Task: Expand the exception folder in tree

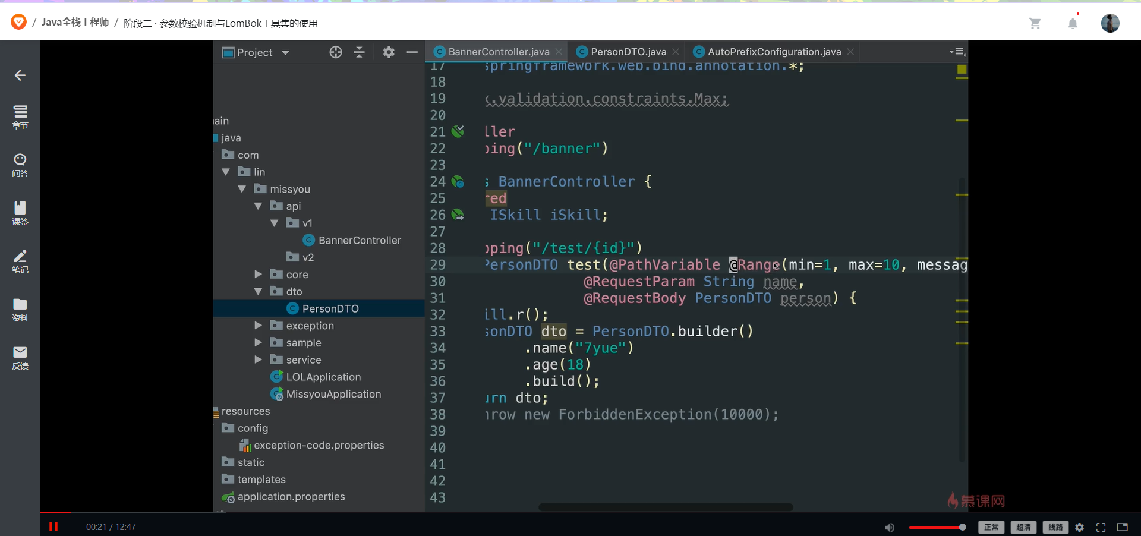Action: click(x=259, y=326)
